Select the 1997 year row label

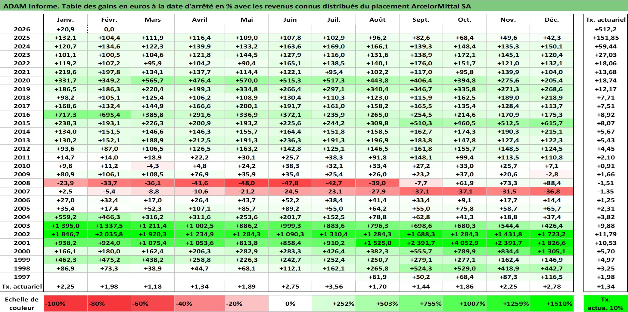click(22, 277)
